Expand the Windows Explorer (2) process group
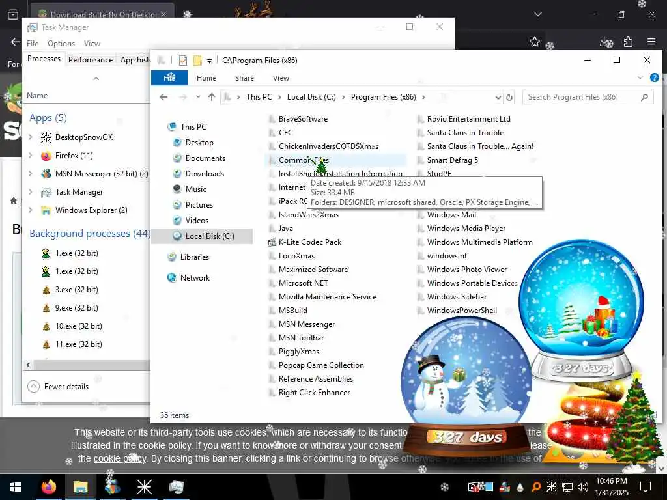The width and height of the screenshot is (667, 500). click(x=31, y=210)
